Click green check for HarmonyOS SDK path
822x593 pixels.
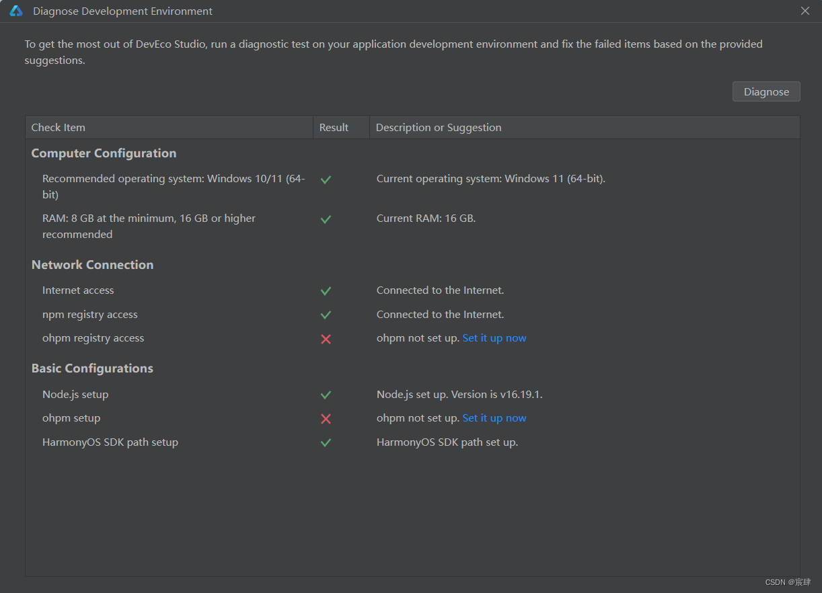(x=326, y=442)
